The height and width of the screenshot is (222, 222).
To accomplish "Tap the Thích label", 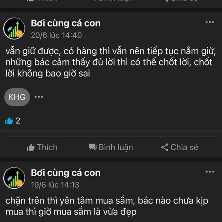I will [x=47, y=147].
